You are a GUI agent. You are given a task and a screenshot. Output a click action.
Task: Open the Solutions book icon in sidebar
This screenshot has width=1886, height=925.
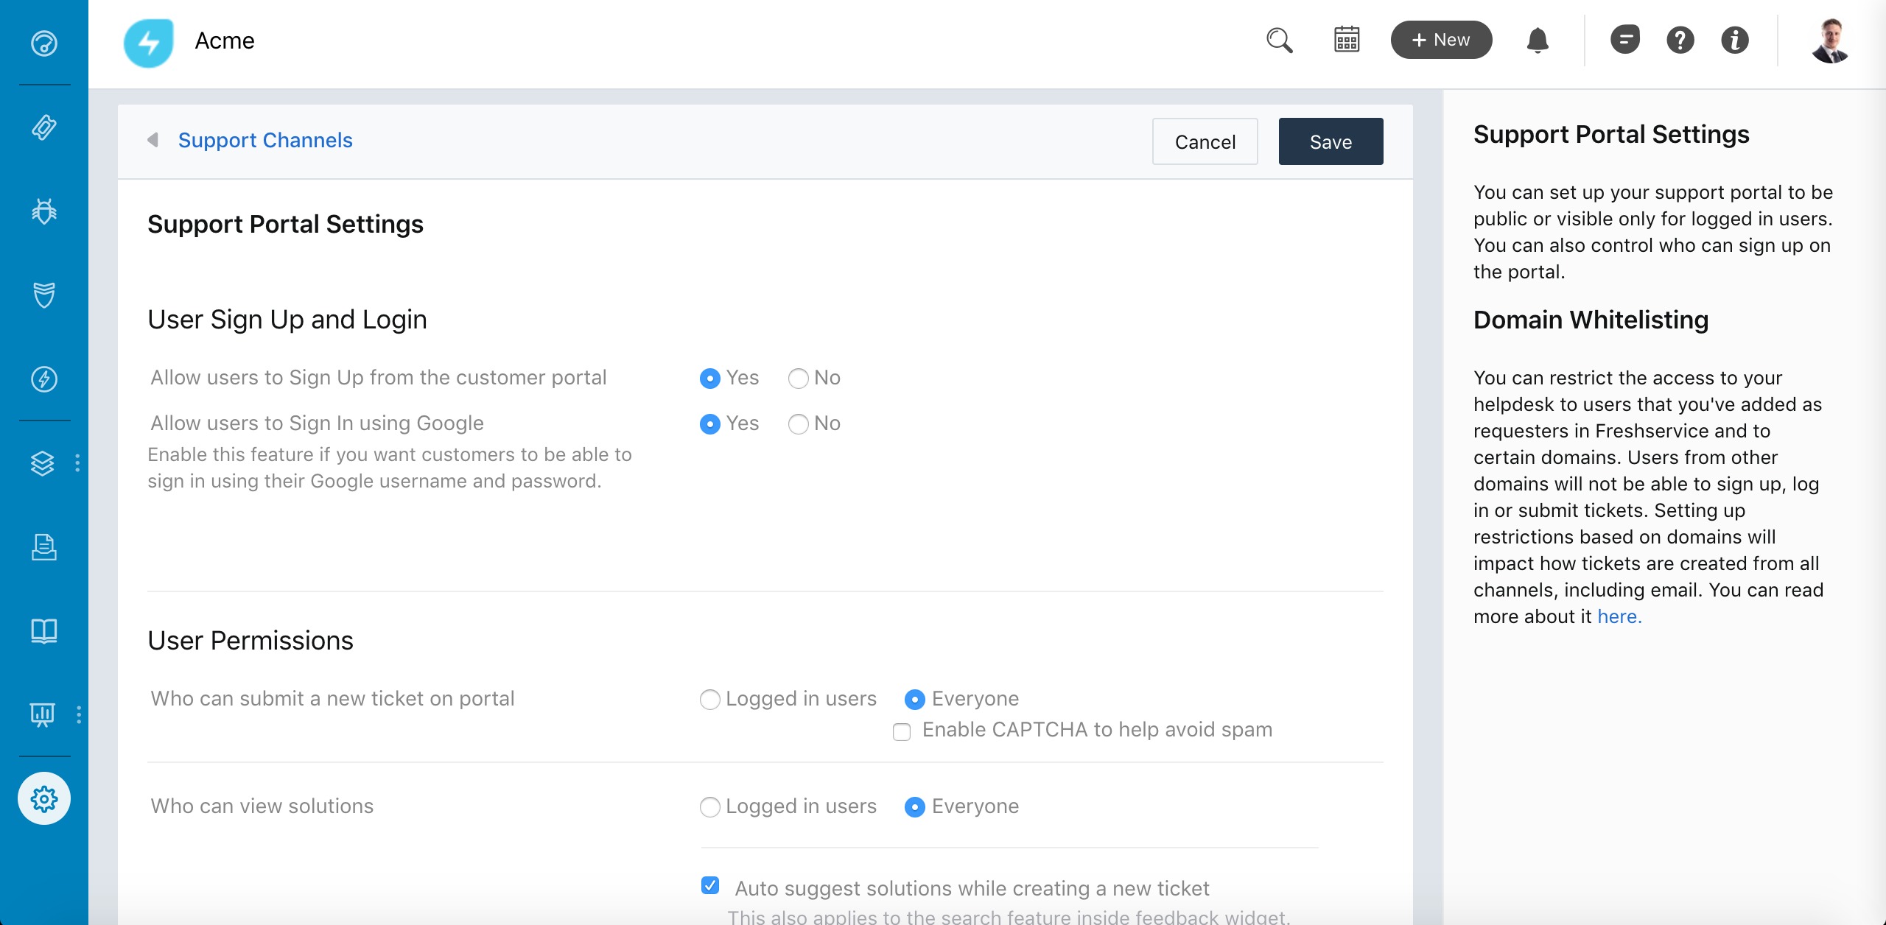pos(44,631)
